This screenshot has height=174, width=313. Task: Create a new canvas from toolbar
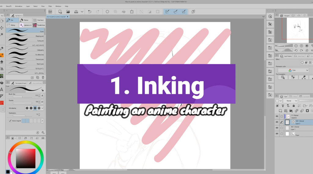(61, 12)
